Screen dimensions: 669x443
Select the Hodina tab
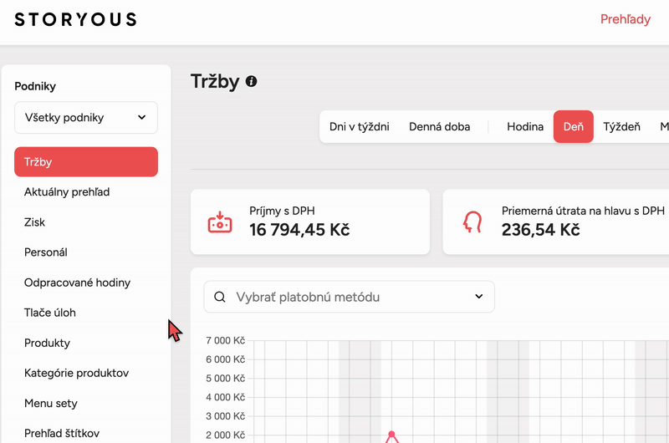coord(525,127)
